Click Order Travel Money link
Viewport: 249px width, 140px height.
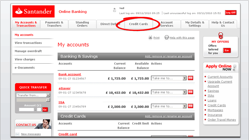coord(222,120)
